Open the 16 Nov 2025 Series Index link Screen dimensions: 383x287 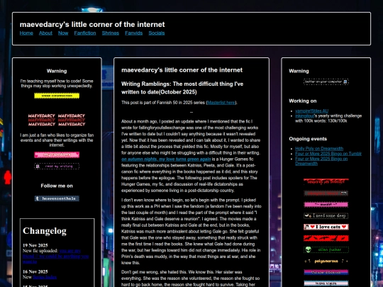pyautogui.click(x=45, y=277)
